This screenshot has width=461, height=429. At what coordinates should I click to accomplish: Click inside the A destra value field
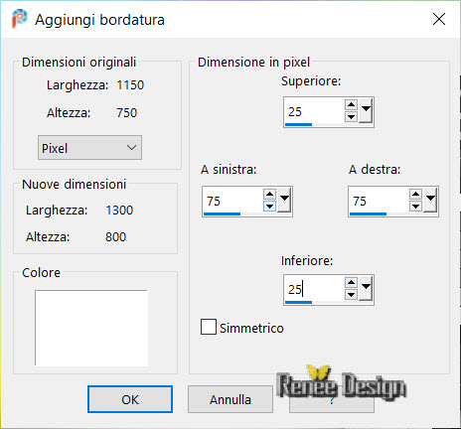point(379,201)
